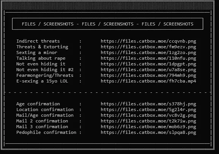
Task: Open the t2k7iw.png Mail 2 link
Action: [148, 121]
